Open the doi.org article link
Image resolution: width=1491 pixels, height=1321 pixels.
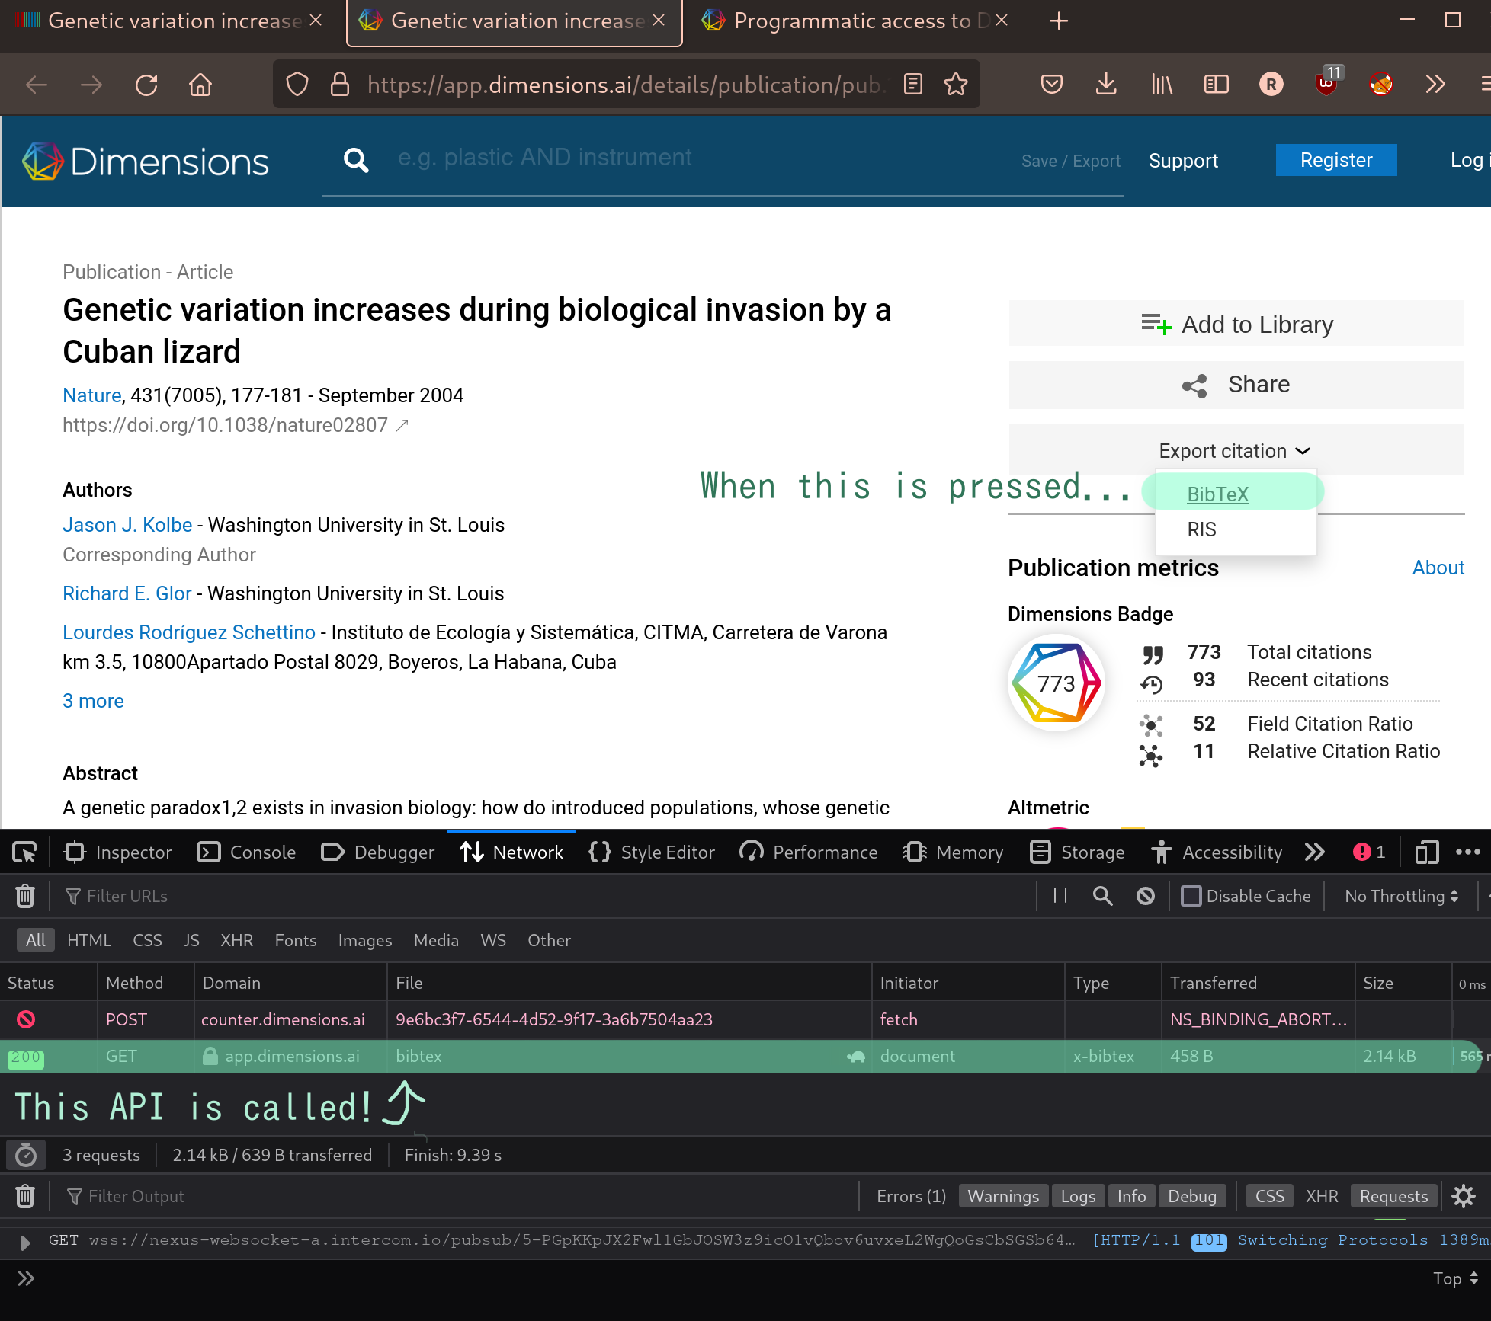[235, 425]
